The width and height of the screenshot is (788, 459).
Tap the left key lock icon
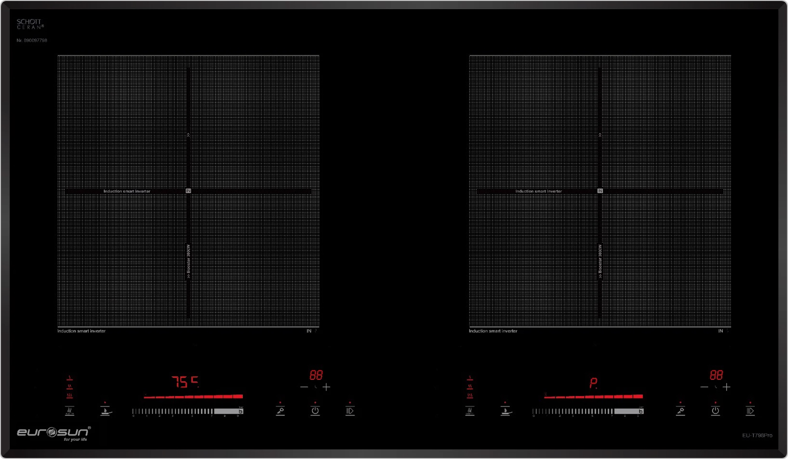tap(280, 411)
